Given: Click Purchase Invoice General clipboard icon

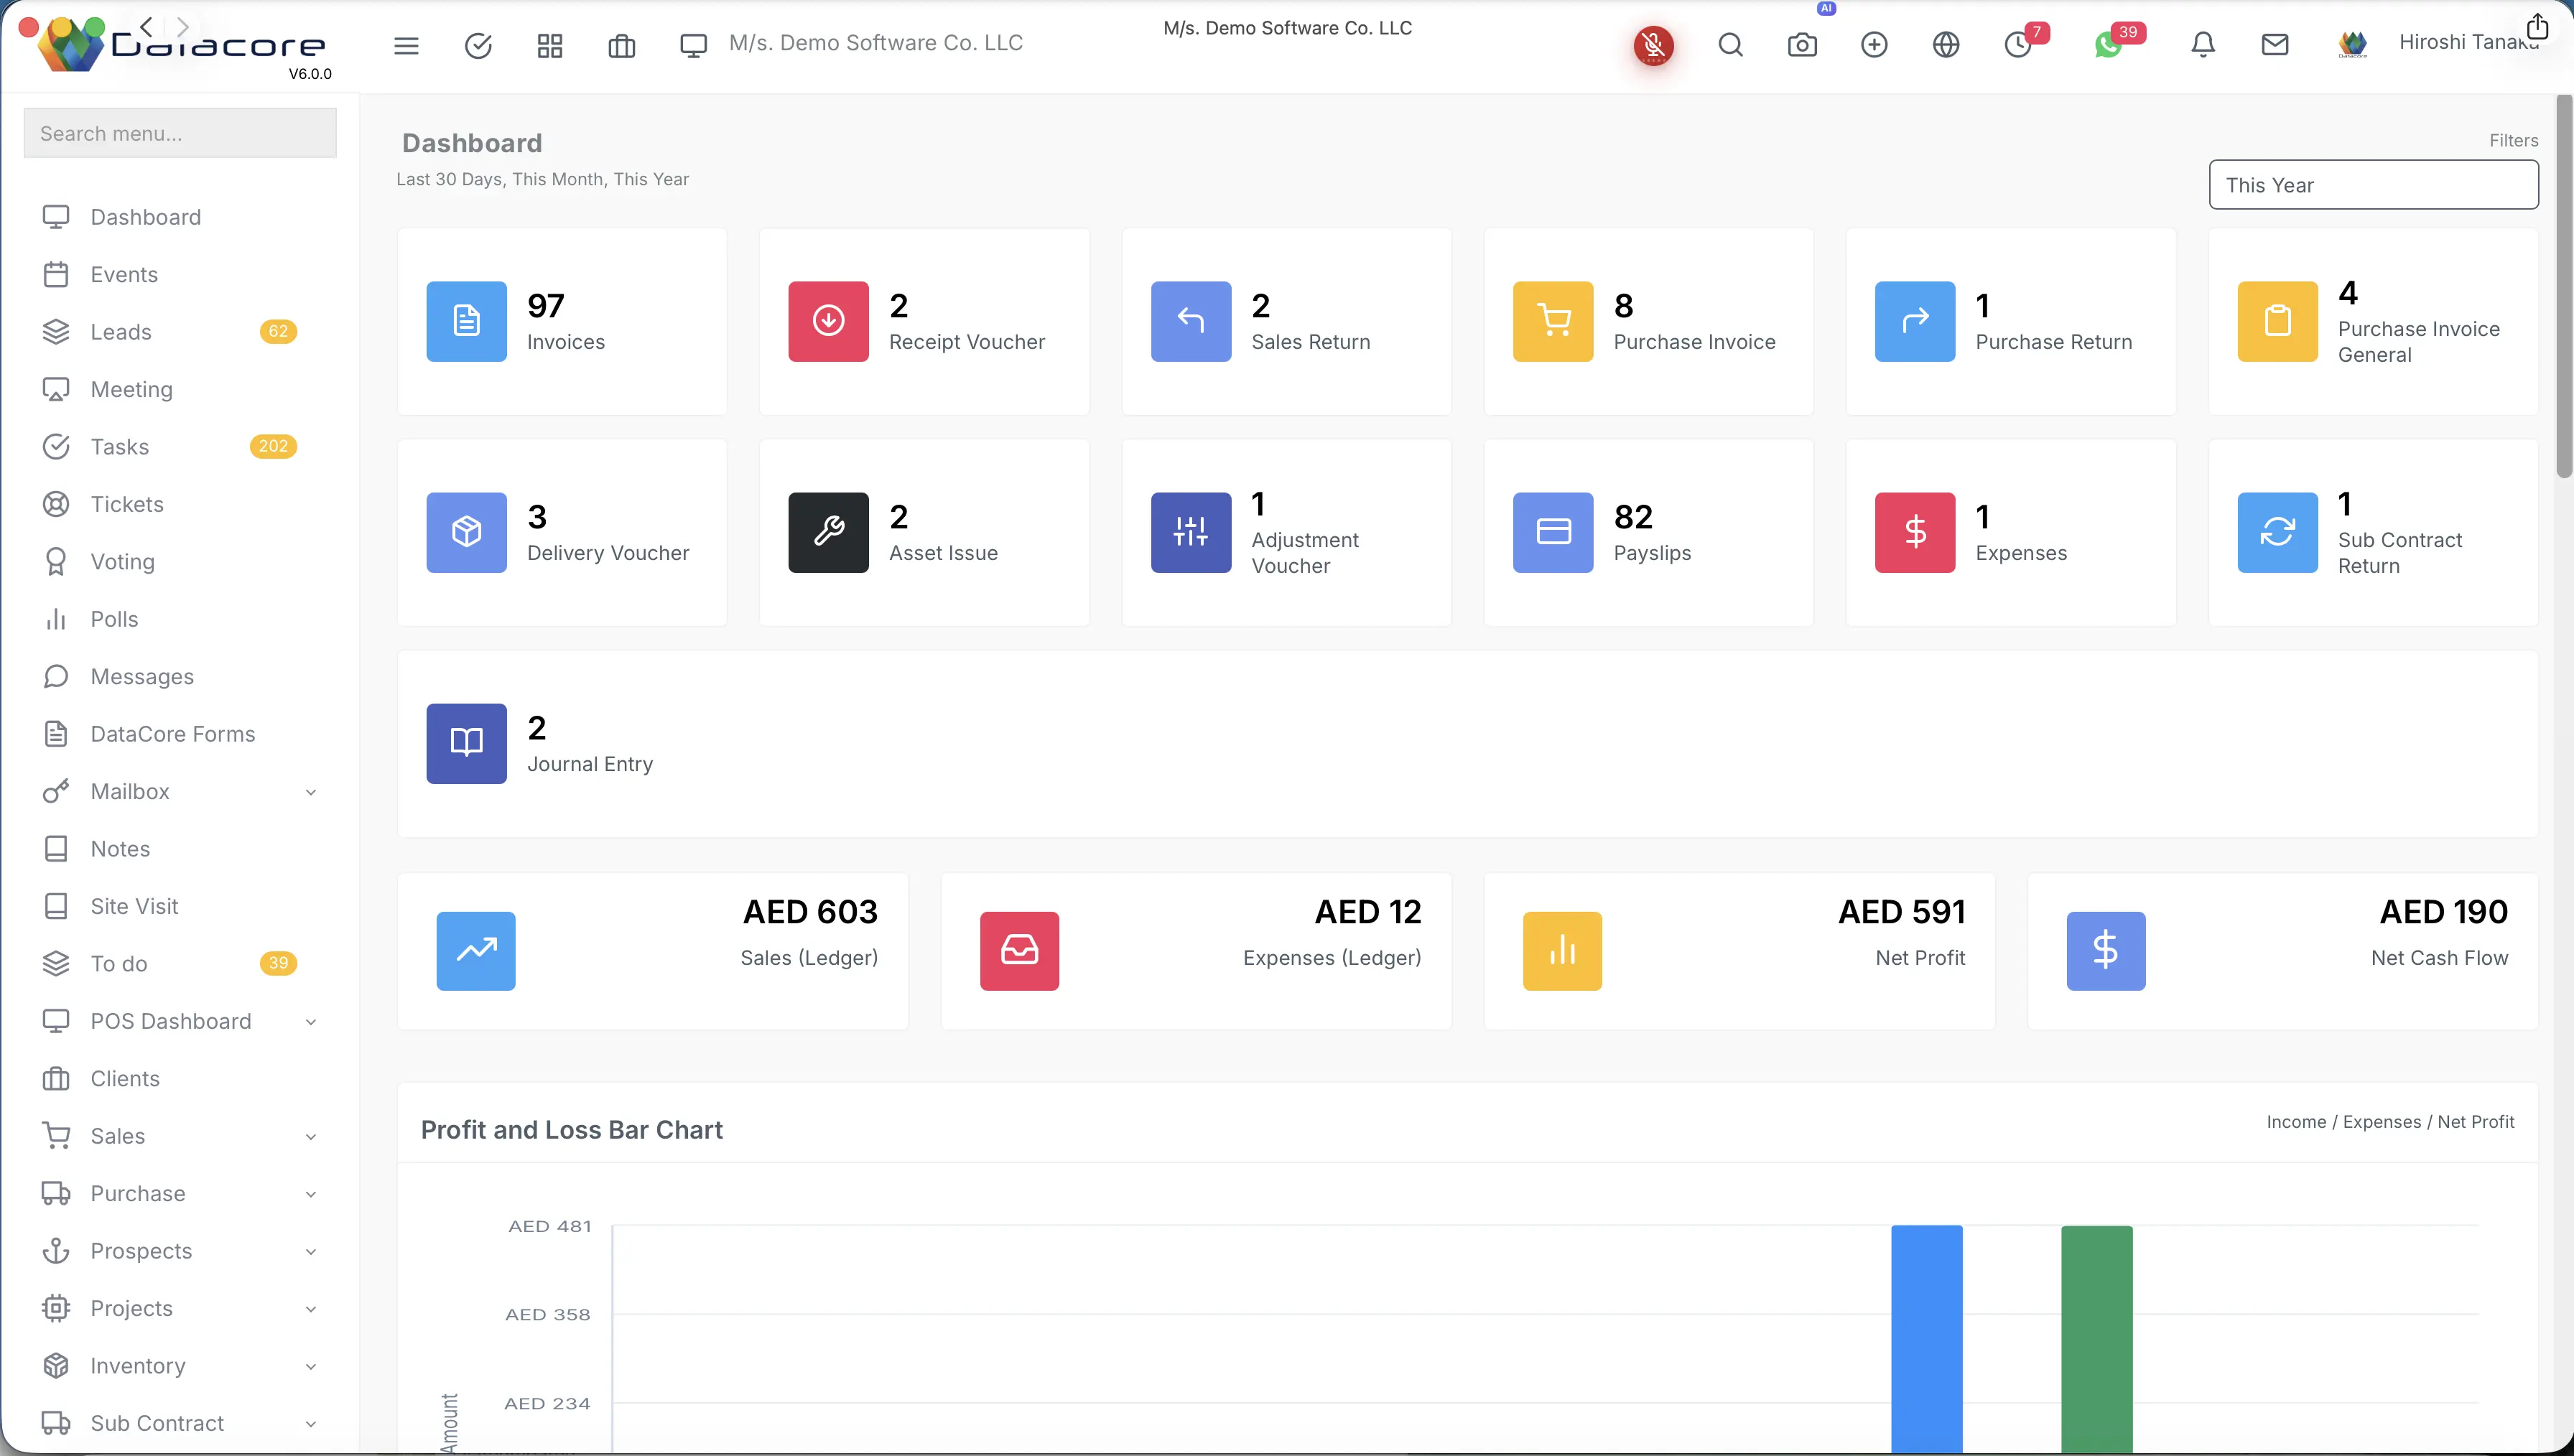Looking at the screenshot, I should [x=2277, y=321].
